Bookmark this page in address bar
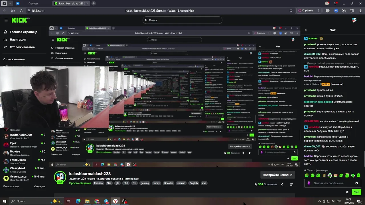The height and width of the screenshot is (205, 365). [x=291, y=11]
